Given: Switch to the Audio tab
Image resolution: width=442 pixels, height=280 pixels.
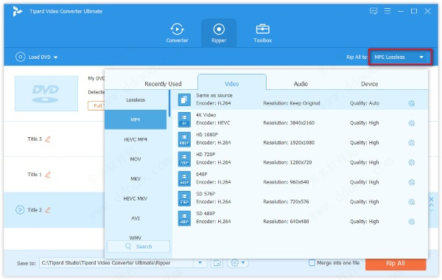Looking at the screenshot, I should point(301,84).
